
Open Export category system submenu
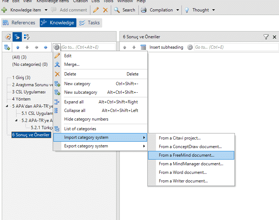click(x=100, y=146)
